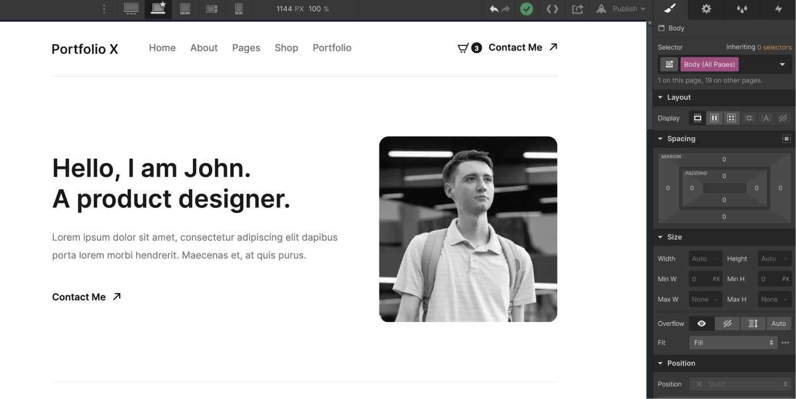796x399 pixels.
Task: Undo the last change
Action: click(494, 9)
